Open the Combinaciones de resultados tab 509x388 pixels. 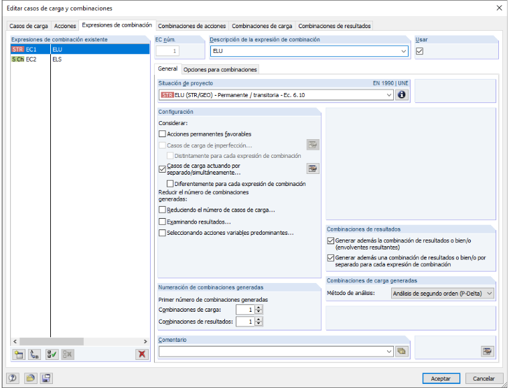coord(334,26)
